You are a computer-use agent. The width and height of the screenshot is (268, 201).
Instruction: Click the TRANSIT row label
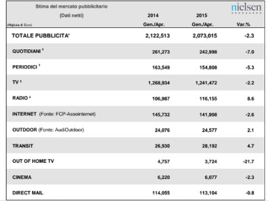23,146
